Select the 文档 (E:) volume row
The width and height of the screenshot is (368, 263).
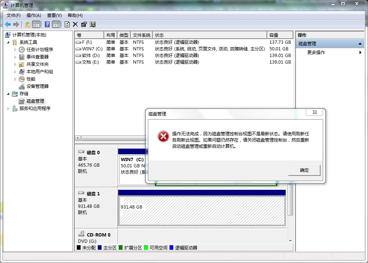(x=184, y=62)
